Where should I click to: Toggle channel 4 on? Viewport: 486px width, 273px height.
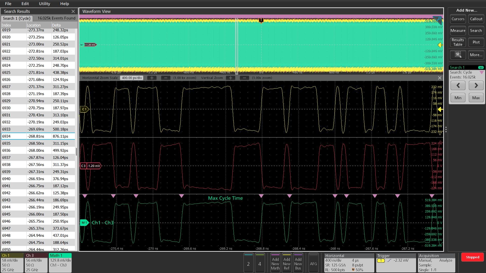point(260,263)
